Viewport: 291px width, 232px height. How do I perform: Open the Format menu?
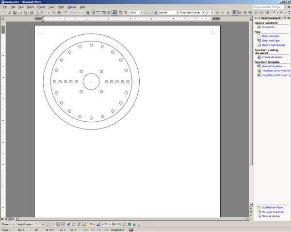tap(41, 7)
